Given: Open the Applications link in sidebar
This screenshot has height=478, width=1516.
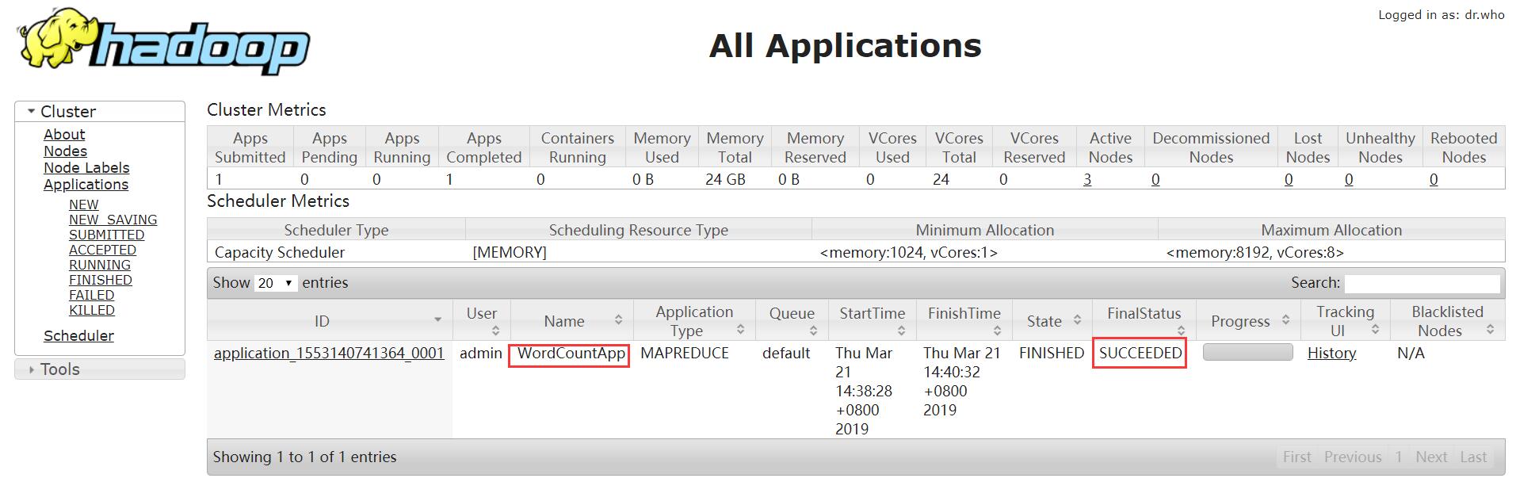Looking at the screenshot, I should 86,185.
